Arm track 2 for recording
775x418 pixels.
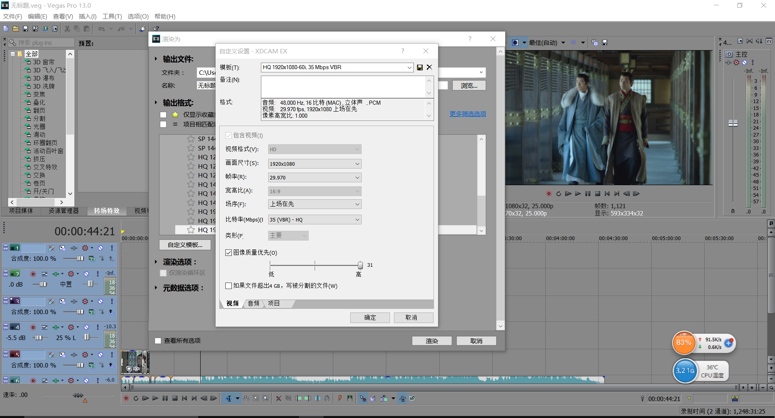(x=33, y=274)
